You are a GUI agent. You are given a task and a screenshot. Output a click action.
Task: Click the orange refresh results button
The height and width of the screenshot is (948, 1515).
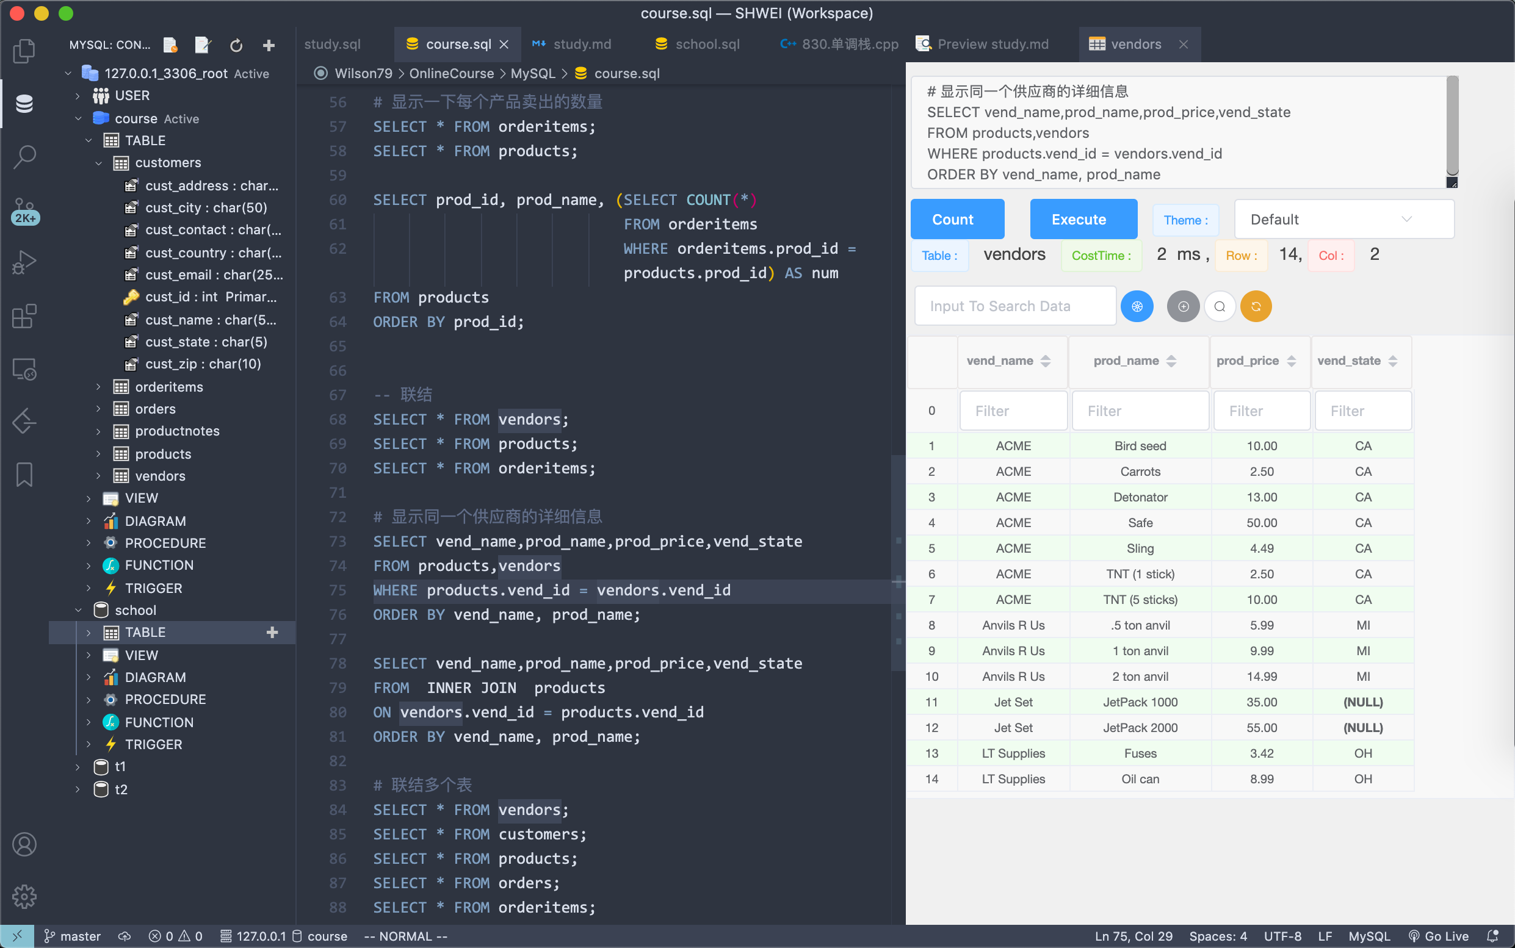1256,307
